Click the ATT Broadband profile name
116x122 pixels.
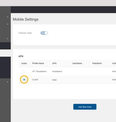pyautogui.click(x=39, y=71)
